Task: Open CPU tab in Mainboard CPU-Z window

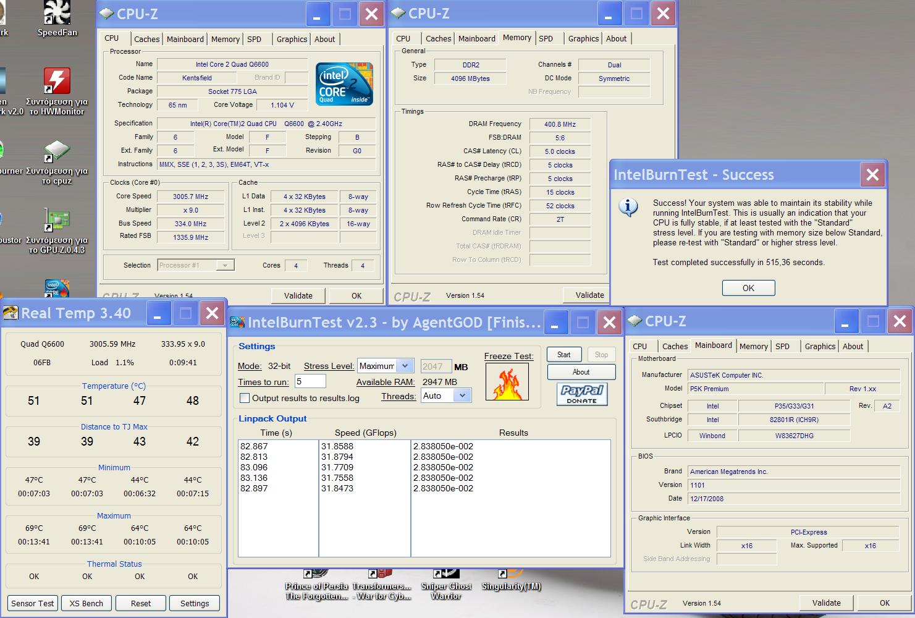Action: point(640,346)
